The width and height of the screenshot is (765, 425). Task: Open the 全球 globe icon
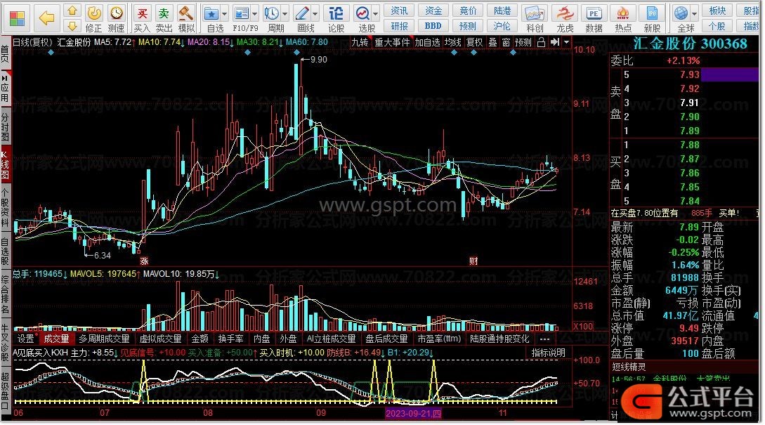[x=681, y=13]
